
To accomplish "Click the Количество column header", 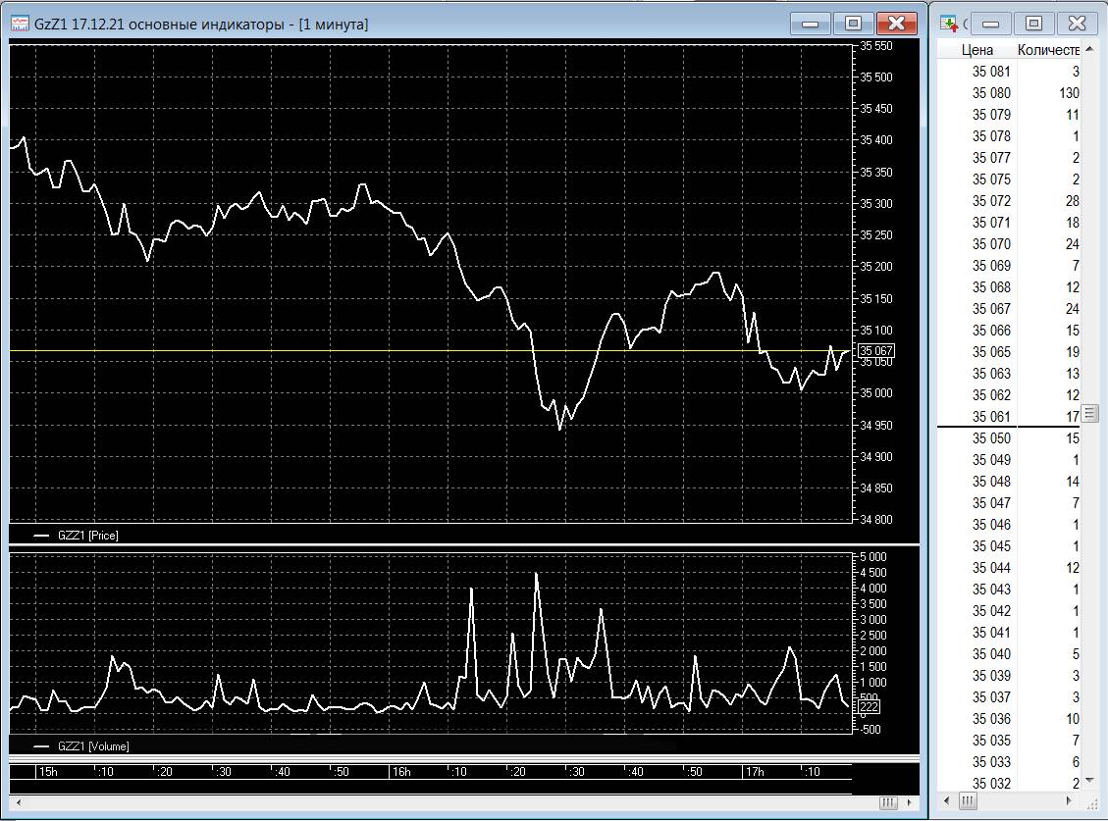I will [x=1048, y=50].
